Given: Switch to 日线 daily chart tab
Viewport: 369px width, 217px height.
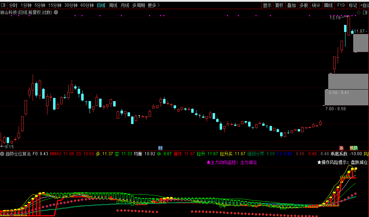Looking at the screenshot, I should tap(101, 5).
